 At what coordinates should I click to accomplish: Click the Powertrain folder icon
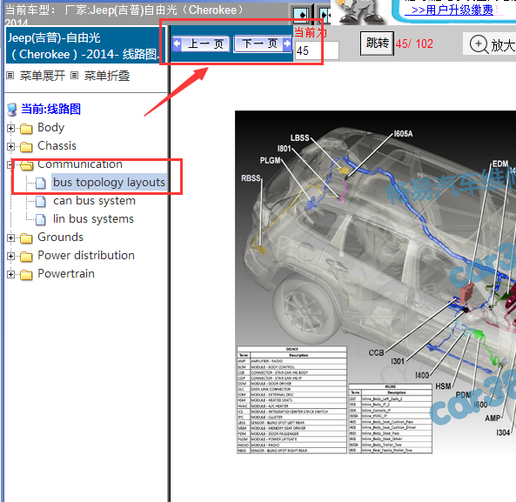click(26, 275)
